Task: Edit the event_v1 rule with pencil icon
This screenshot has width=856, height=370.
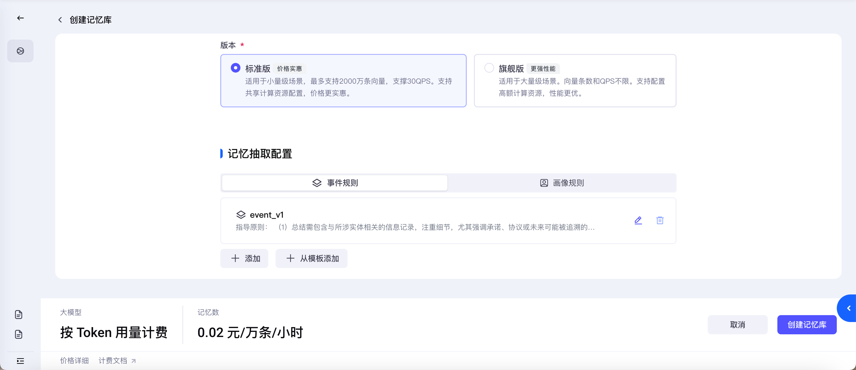Action: (638, 220)
